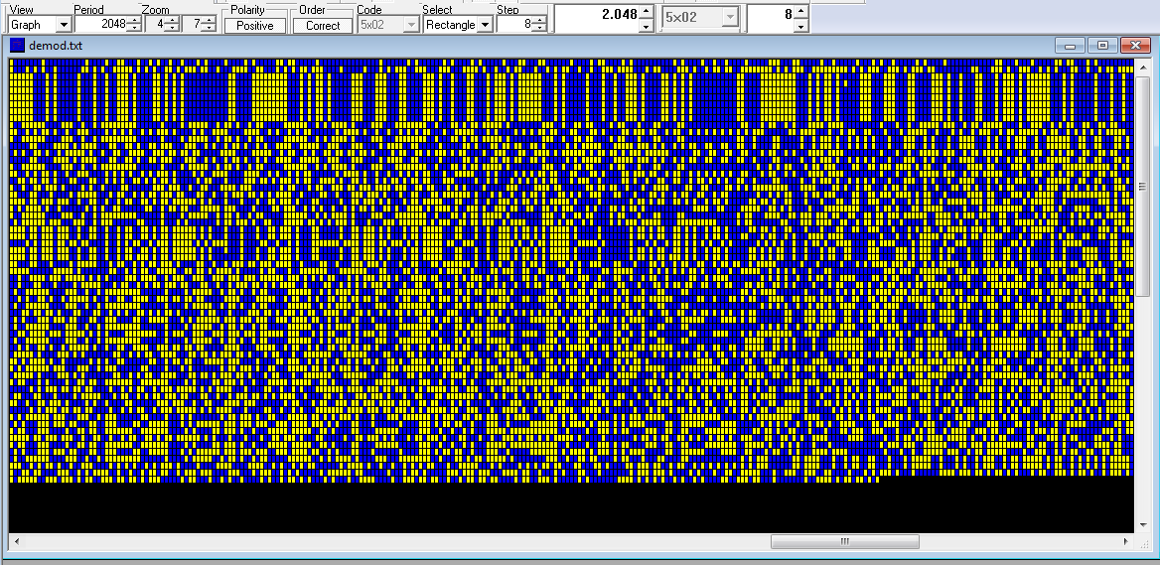Decrease the 2.048 value with down arrow
This screenshot has height=565, width=1160.
coord(646,27)
